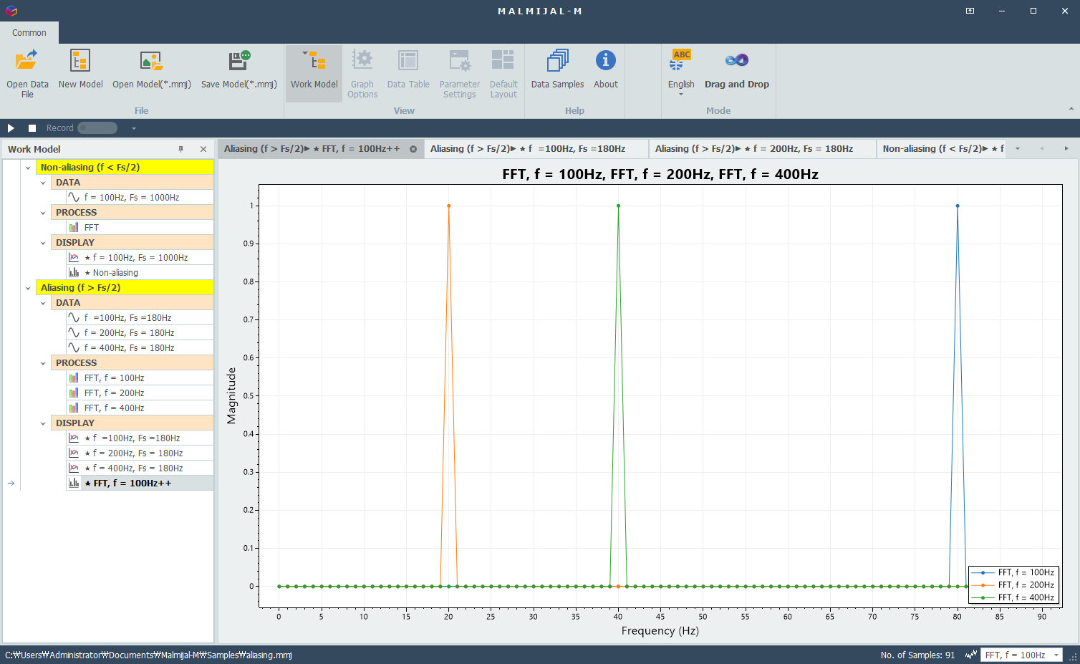This screenshot has width=1080, height=664.
Task: Open Parameter Settings
Action: pyautogui.click(x=459, y=73)
